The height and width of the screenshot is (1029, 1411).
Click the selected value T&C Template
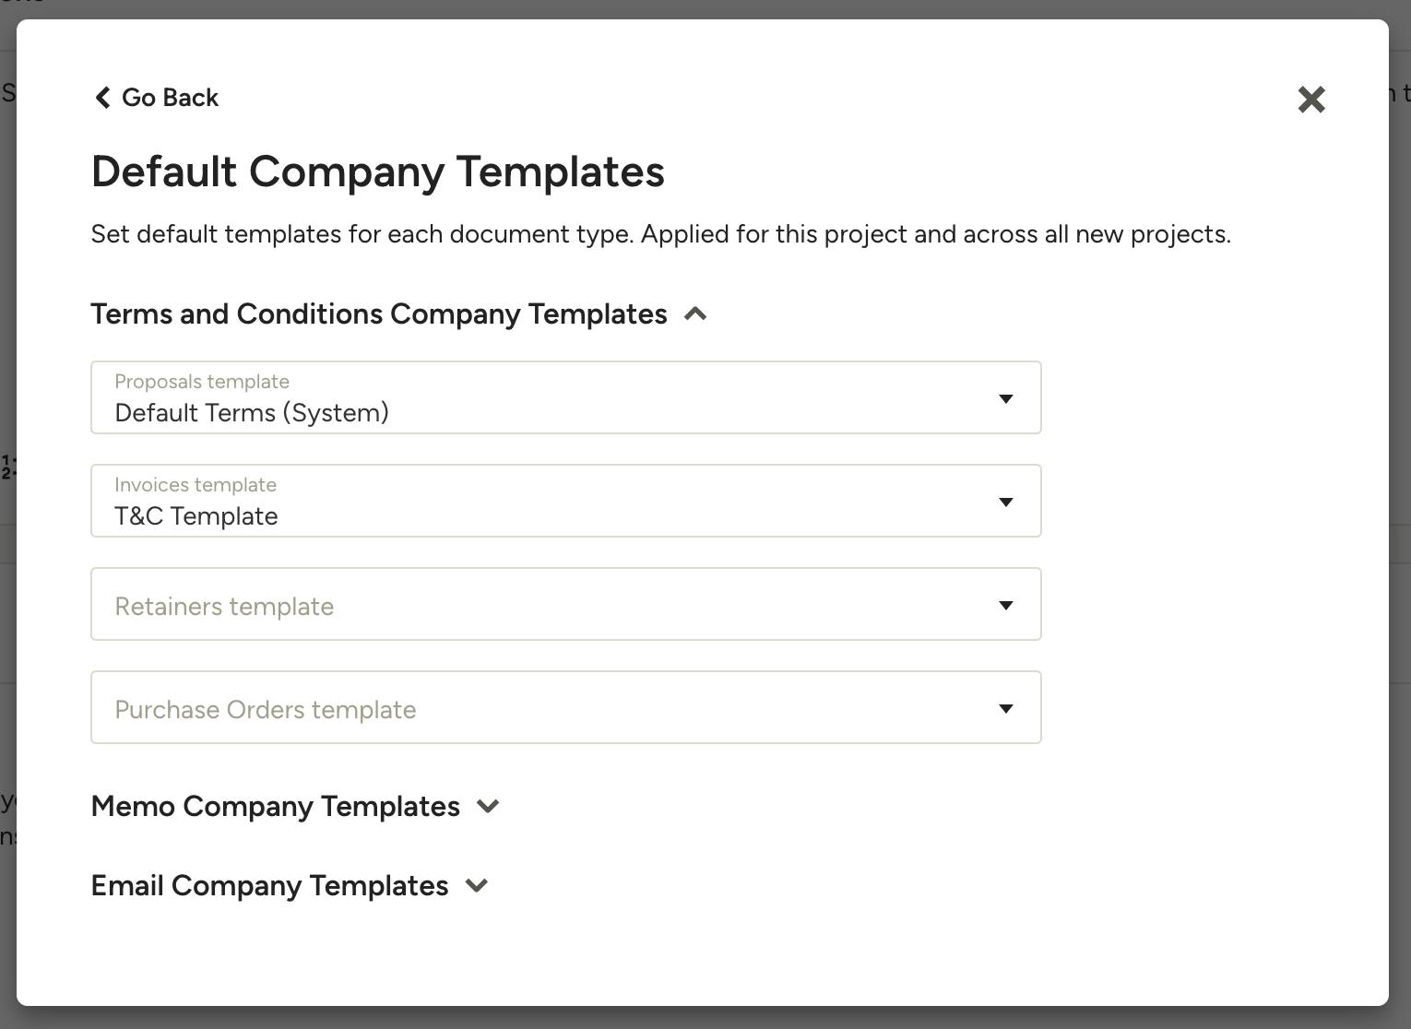coord(196,516)
